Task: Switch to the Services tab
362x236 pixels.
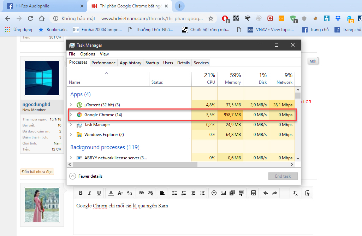Action: (201, 63)
